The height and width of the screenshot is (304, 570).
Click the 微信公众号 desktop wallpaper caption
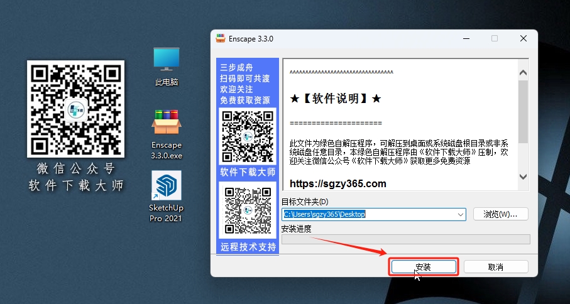(75, 168)
